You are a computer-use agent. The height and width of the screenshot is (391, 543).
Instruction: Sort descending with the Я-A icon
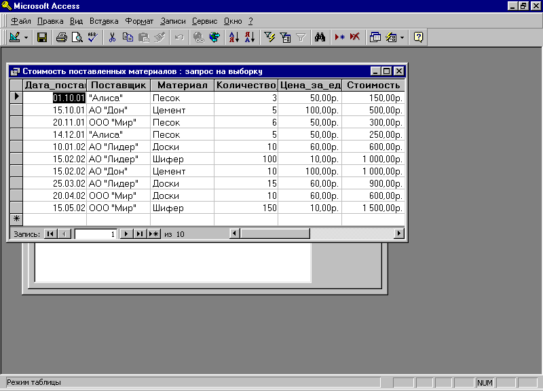pos(250,37)
